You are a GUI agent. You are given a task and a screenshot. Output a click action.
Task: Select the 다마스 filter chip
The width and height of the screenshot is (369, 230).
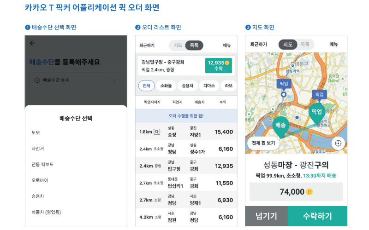(x=209, y=86)
